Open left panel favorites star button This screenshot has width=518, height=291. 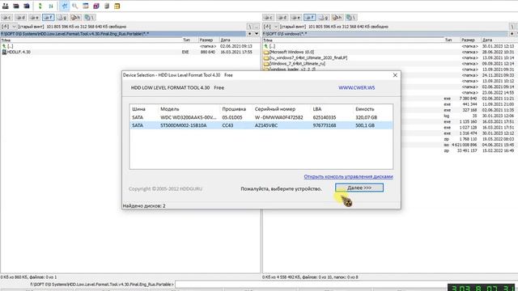pos(250,34)
